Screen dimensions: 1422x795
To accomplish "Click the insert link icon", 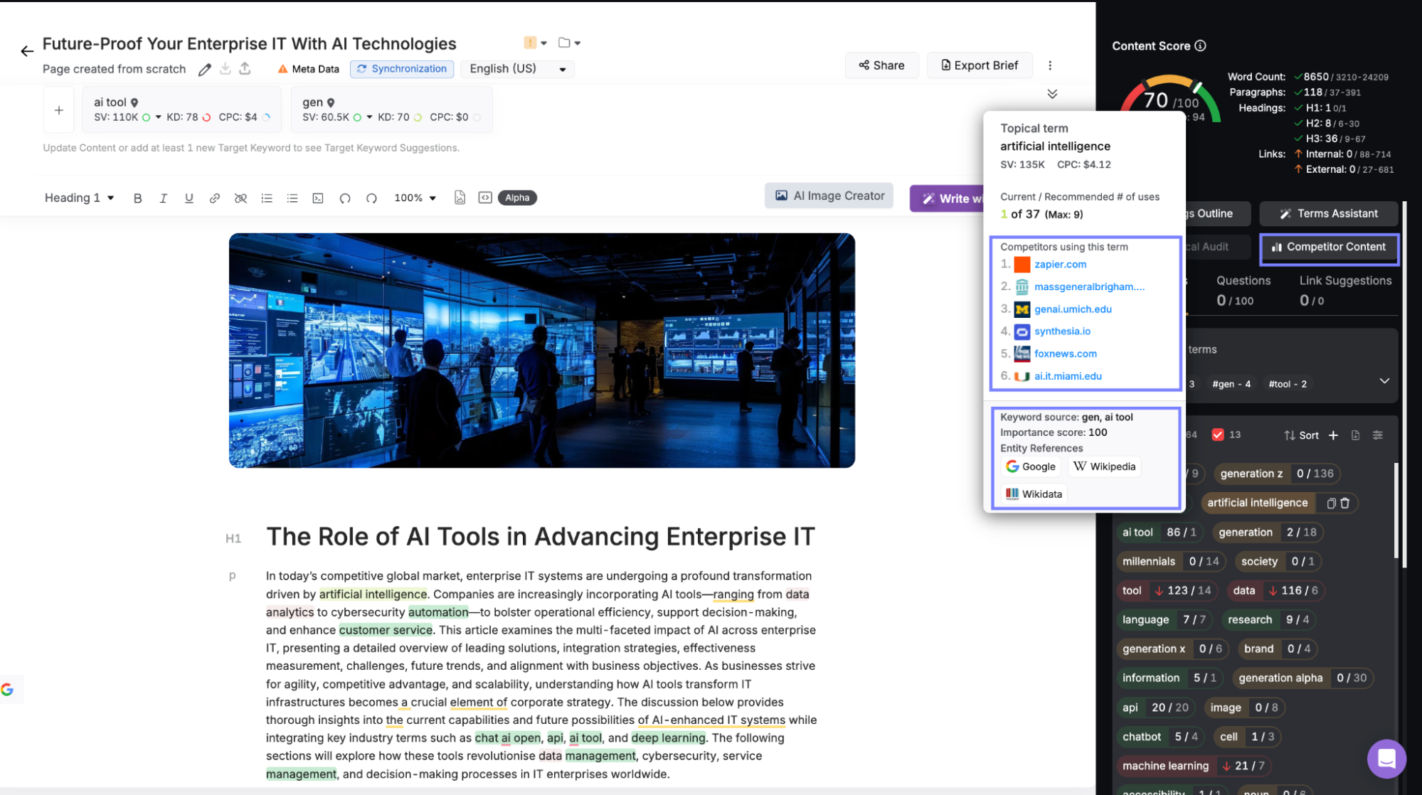I will 214,198.
